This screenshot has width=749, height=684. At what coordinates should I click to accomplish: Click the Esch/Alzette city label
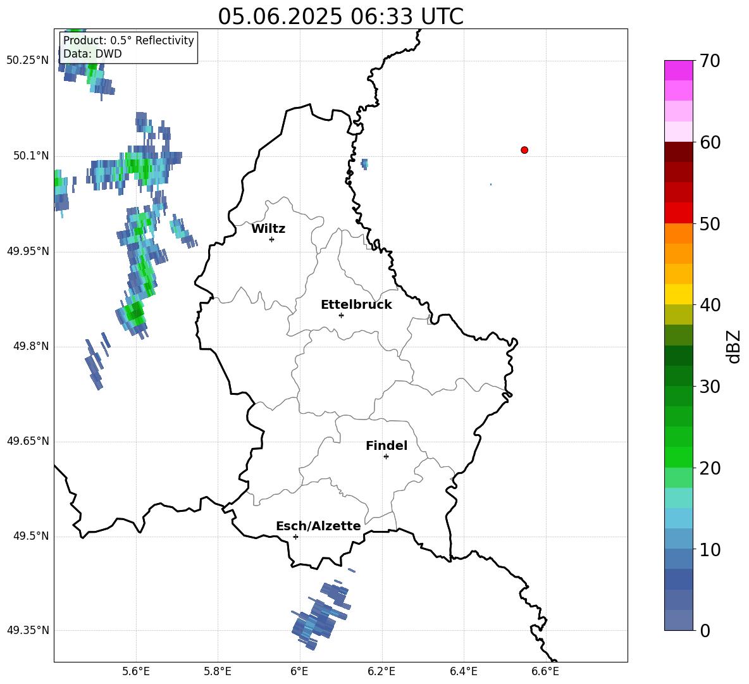pos(318,526)
